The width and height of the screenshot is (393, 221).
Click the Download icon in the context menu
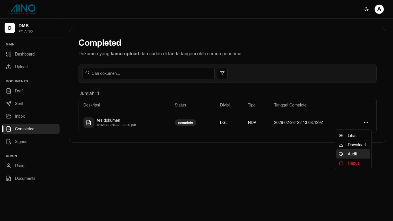click(x=341, y=145)
